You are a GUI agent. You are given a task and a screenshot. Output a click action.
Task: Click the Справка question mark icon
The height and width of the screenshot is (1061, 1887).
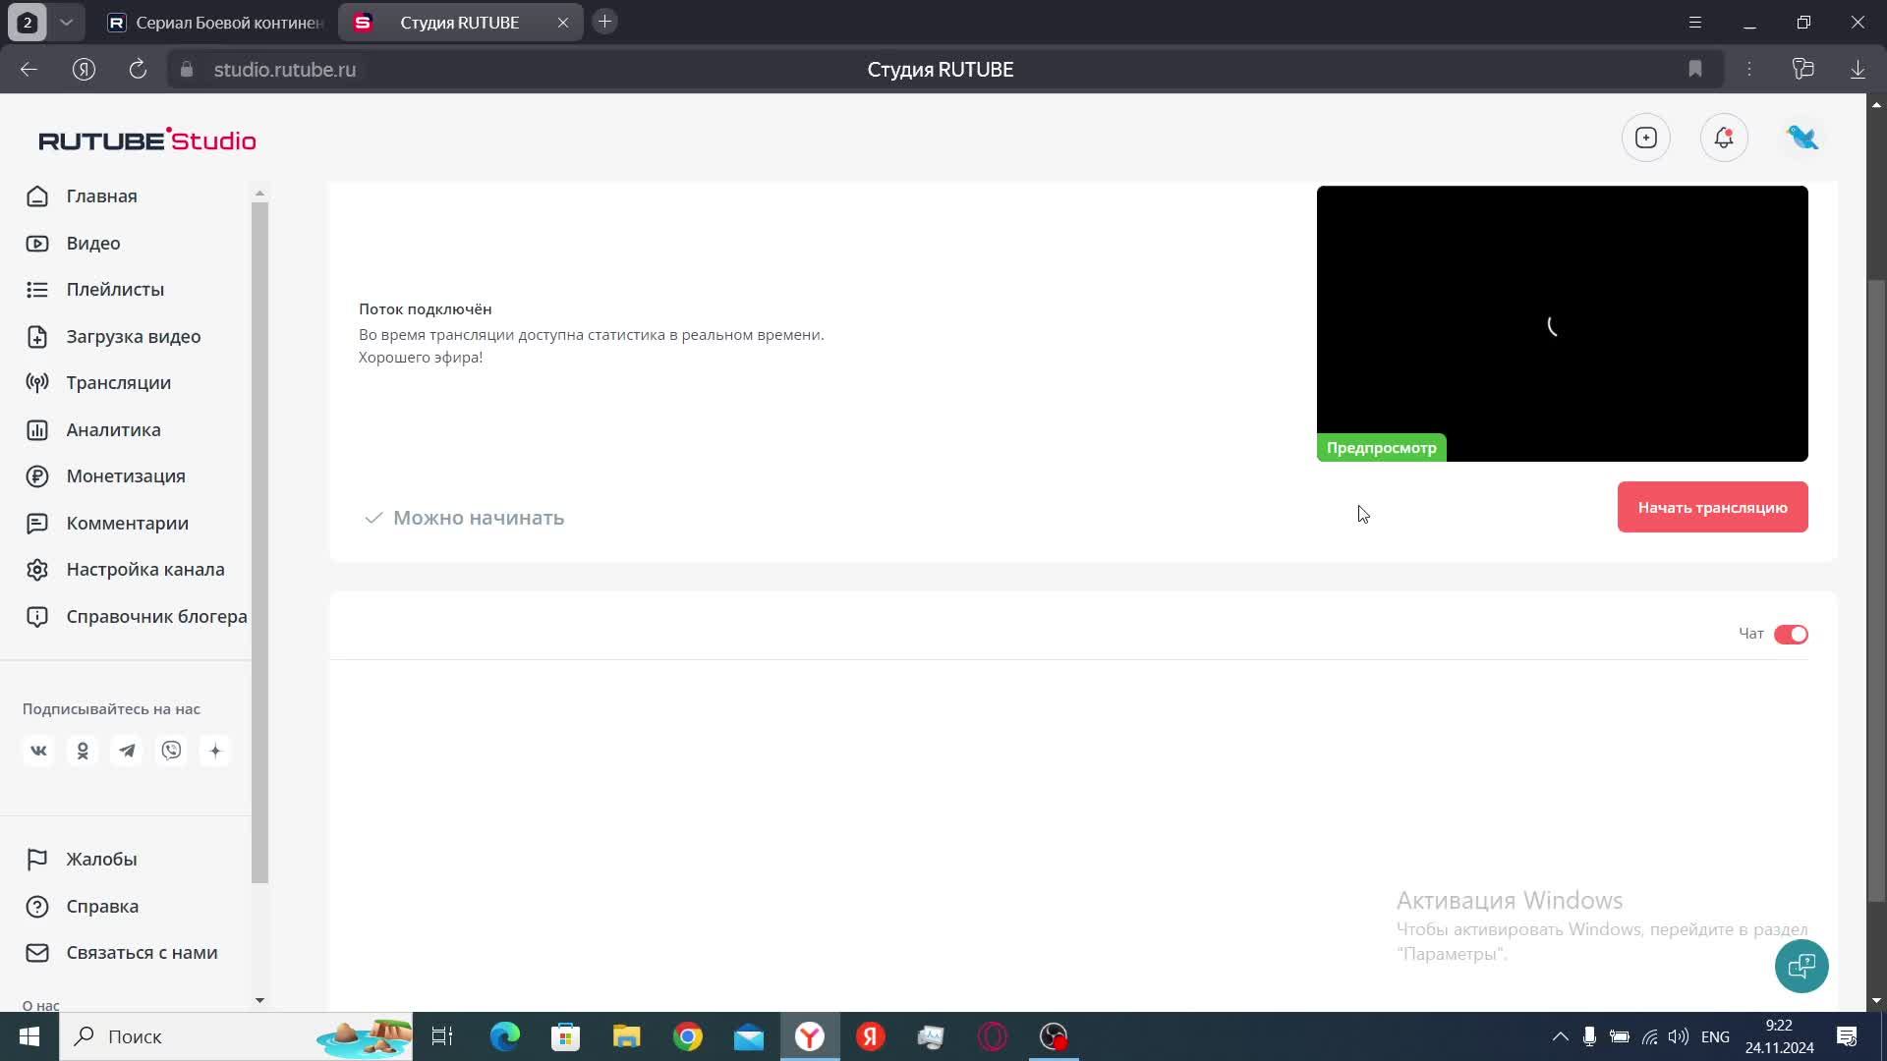click(x=37, y=907)
